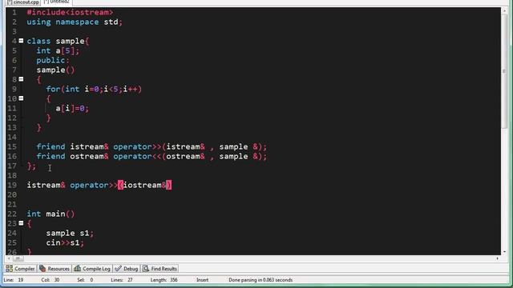The width and height of the screenshot is (513, 288).
Task: Collapse the class sample fold marker
Action: pos(21,41)
